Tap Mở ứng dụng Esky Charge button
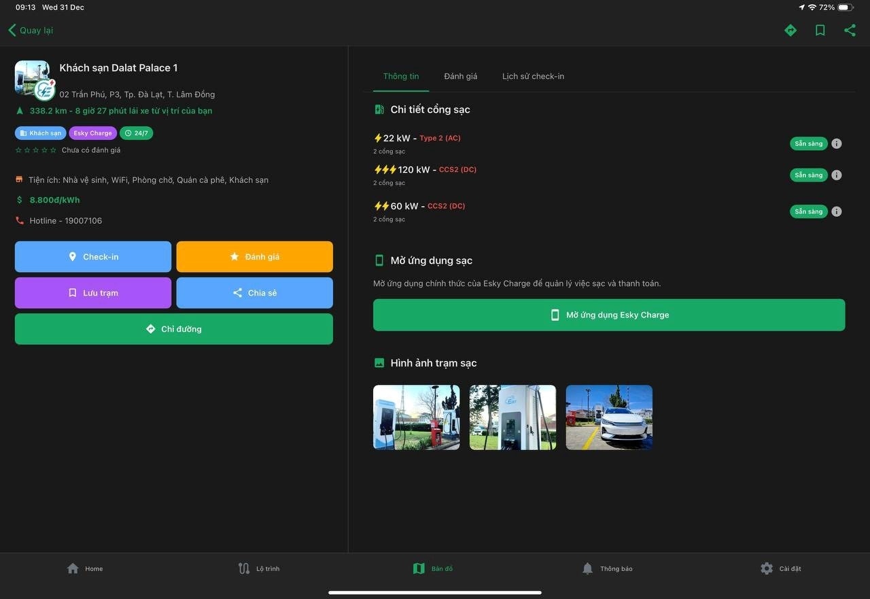Viewport: 870px width, 599px height. click(609, 315)
